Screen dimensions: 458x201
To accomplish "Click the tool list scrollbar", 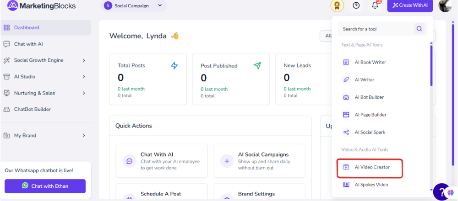I will pyautogui.click(x=431, y=65).
